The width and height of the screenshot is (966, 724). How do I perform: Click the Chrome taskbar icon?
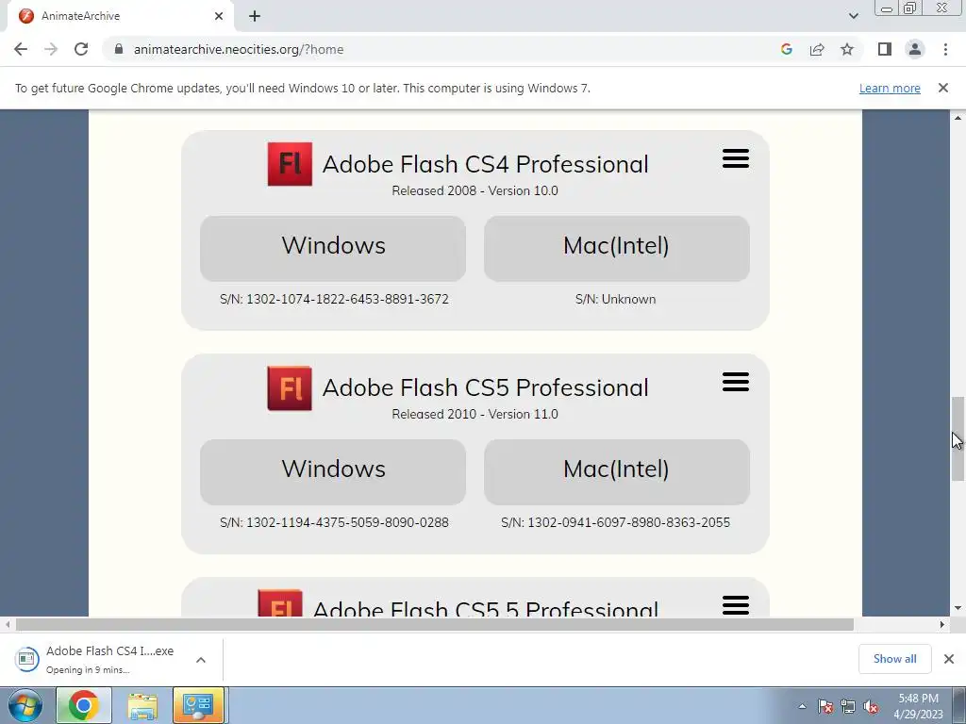point(84,705)
